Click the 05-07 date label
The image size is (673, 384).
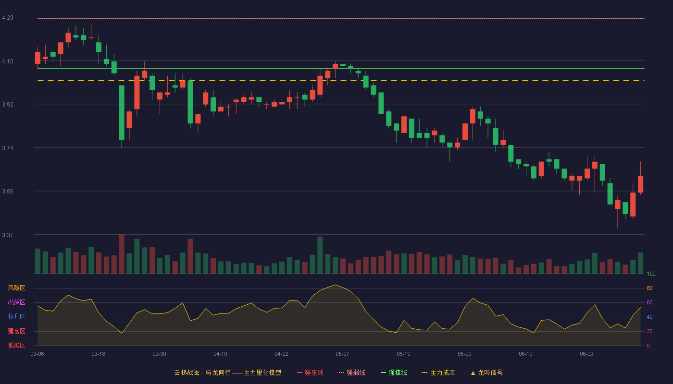click(x=342, y=354)
